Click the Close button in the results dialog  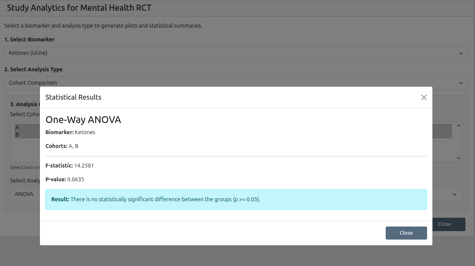tap(406, 233)
